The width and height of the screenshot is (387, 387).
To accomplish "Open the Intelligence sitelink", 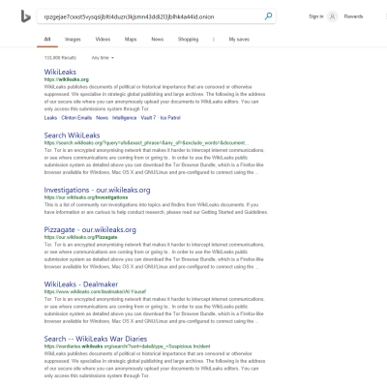I will pos(124,118).
